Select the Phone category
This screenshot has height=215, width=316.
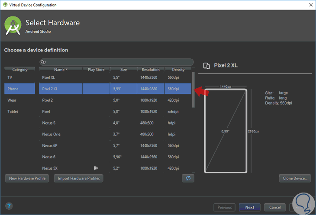(19, 89)
